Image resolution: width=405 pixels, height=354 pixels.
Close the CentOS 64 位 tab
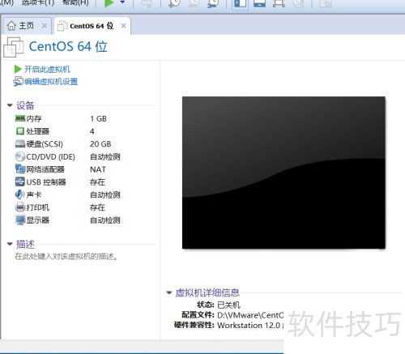[123, 26]
